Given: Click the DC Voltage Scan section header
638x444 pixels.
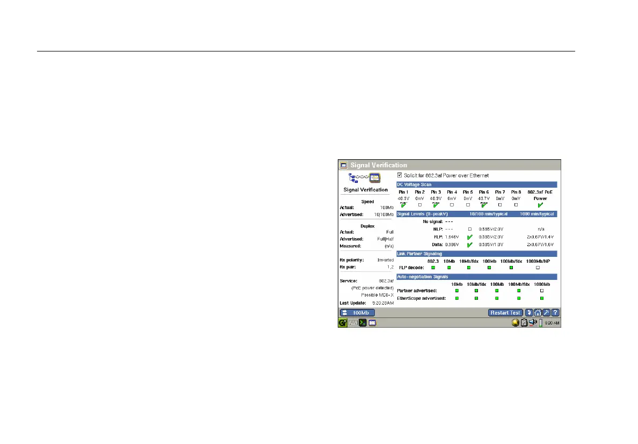Looking at the screenshot, I should [477, 184].
